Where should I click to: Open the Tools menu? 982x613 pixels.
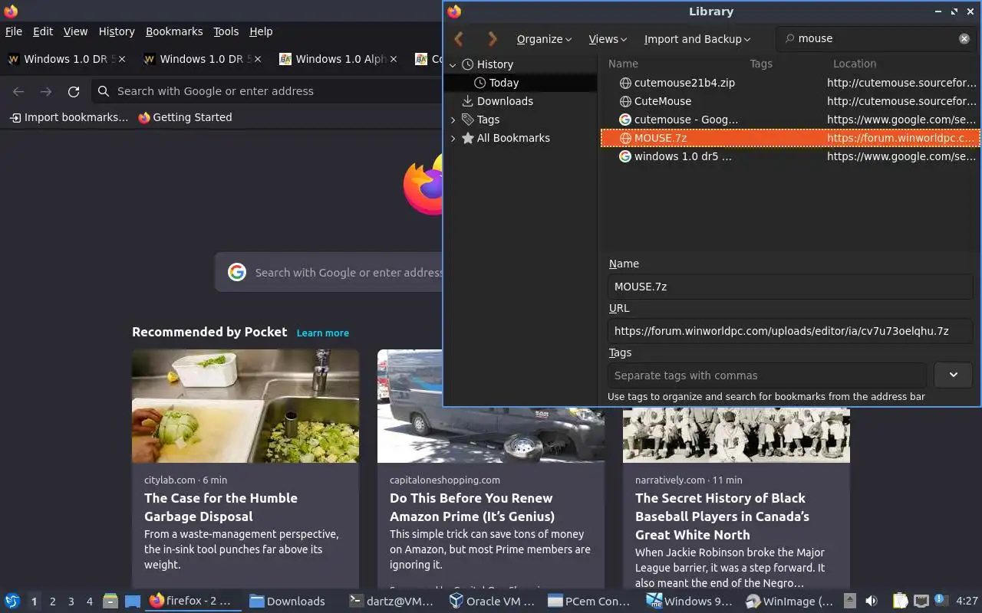coord(226,31)
